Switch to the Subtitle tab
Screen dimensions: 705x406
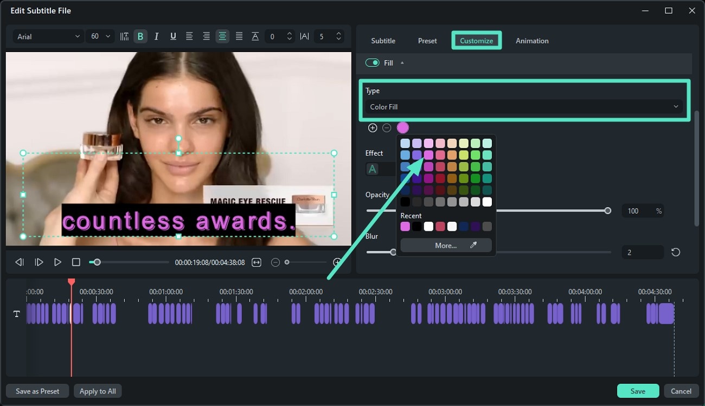383,41
